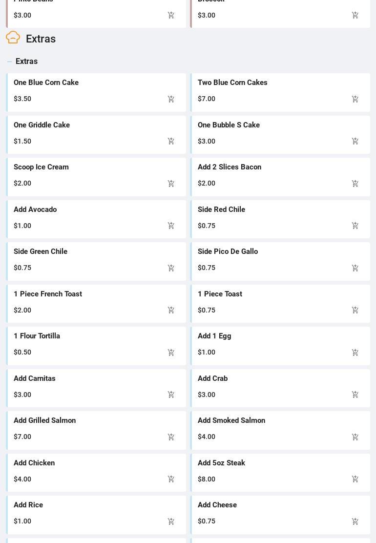Add One Bubble S Cake to cart
Screen dimensions: 376x543
point(355,141)
